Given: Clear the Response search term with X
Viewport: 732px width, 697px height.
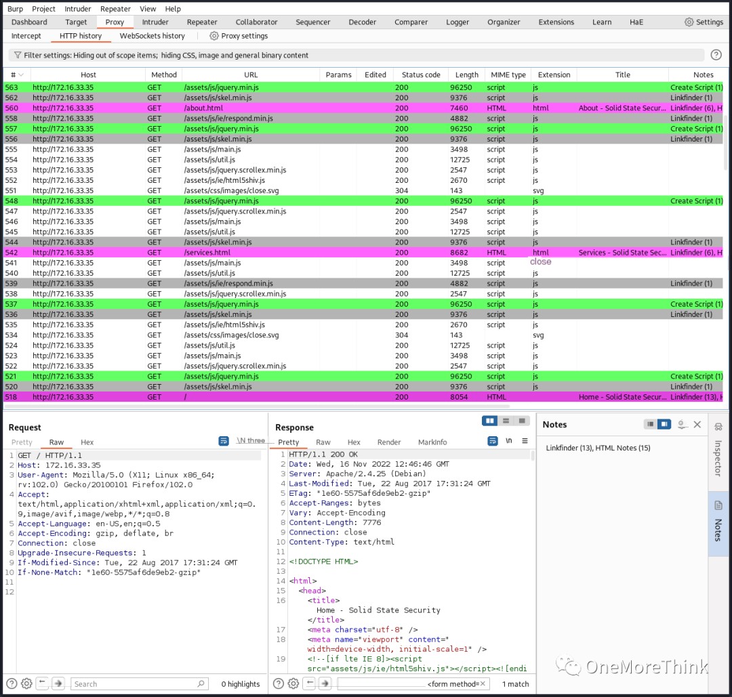Looking at the screenshot, I should click(x=483, y=683).
